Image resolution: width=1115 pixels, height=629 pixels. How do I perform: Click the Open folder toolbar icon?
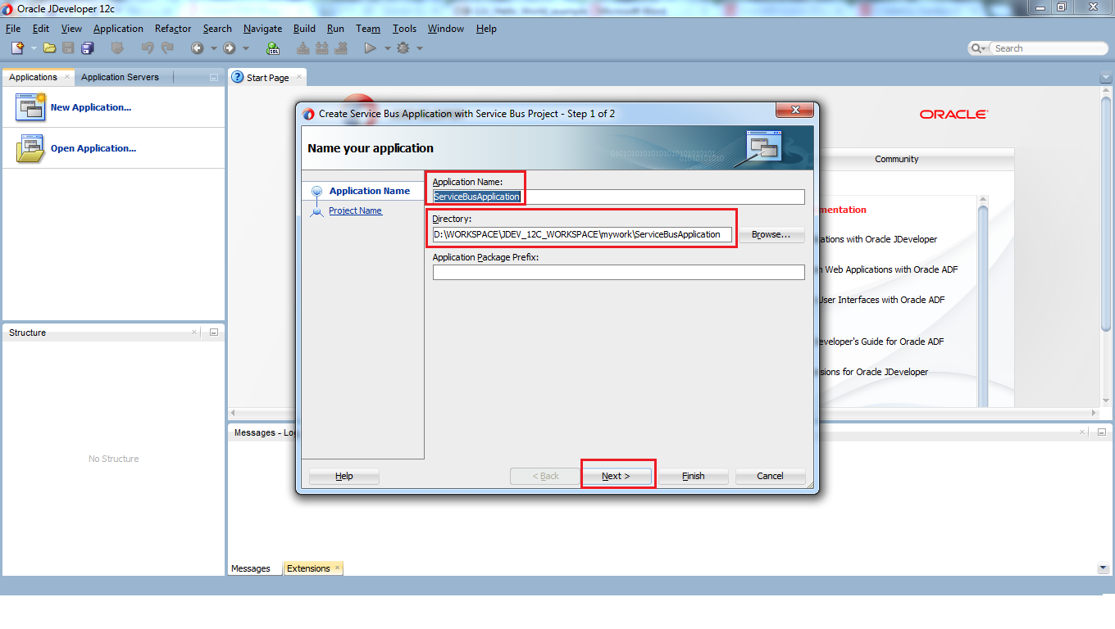tap(49, 48)
